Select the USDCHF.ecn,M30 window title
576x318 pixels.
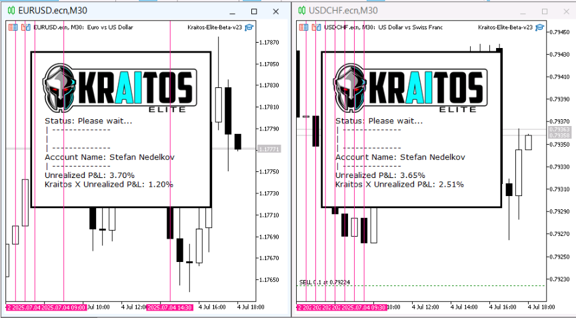click(x=343, y=11)
